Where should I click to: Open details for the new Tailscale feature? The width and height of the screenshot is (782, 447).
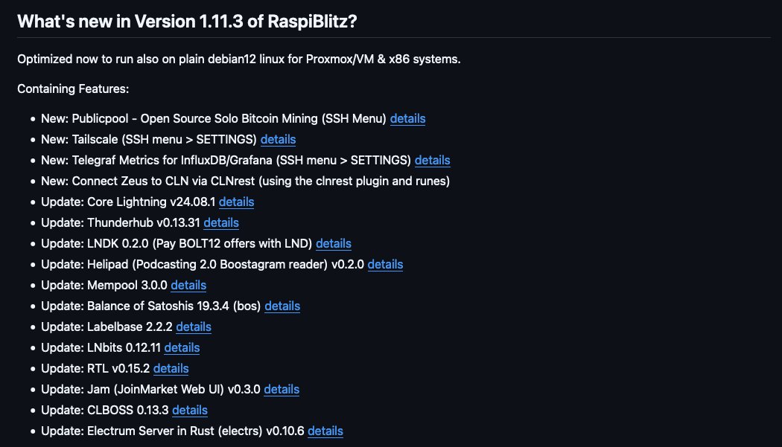pyautogui.click(x=278, y=139)
